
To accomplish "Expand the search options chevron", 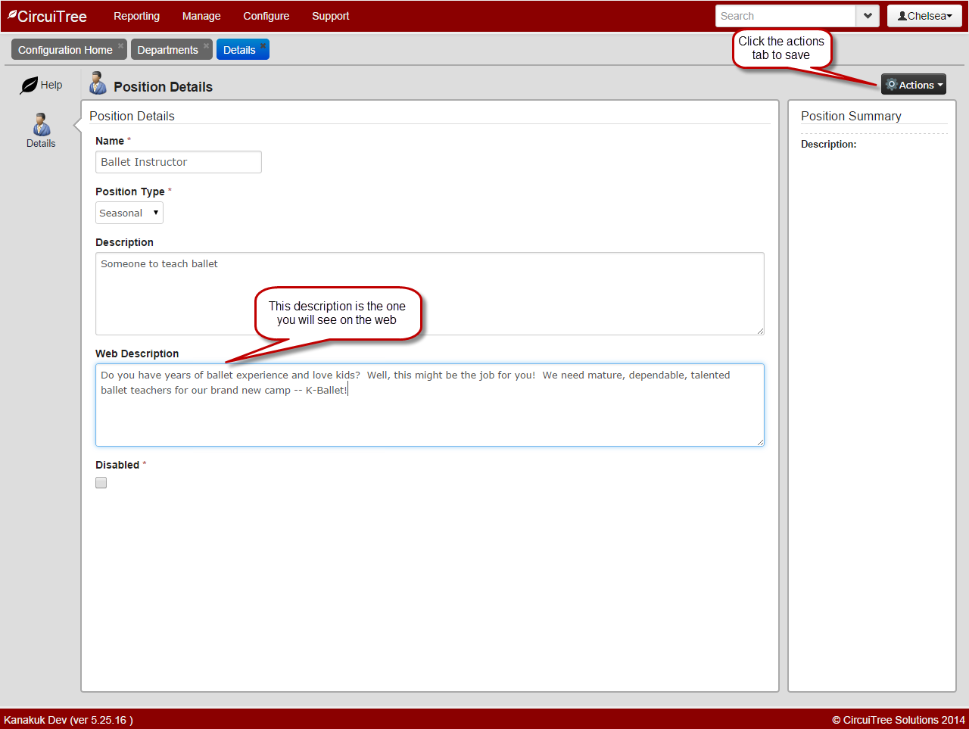I will [868, 16].
